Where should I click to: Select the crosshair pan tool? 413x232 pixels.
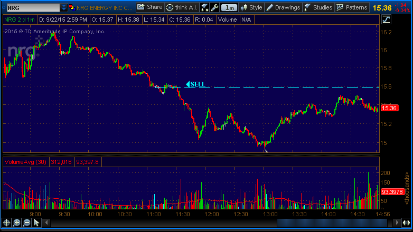pos(7,223)
